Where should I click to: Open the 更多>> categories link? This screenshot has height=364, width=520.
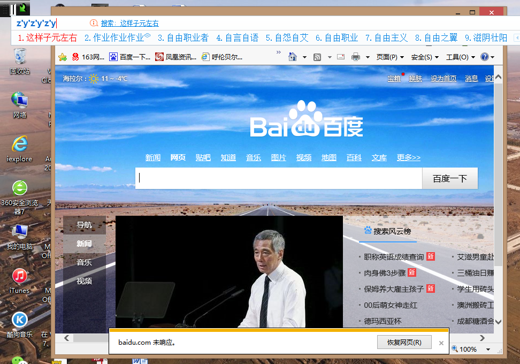[x=409, y=157]
